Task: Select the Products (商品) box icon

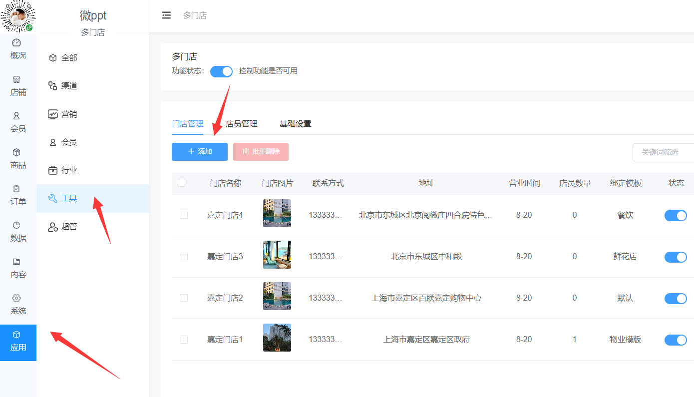Action: point(16,152)
